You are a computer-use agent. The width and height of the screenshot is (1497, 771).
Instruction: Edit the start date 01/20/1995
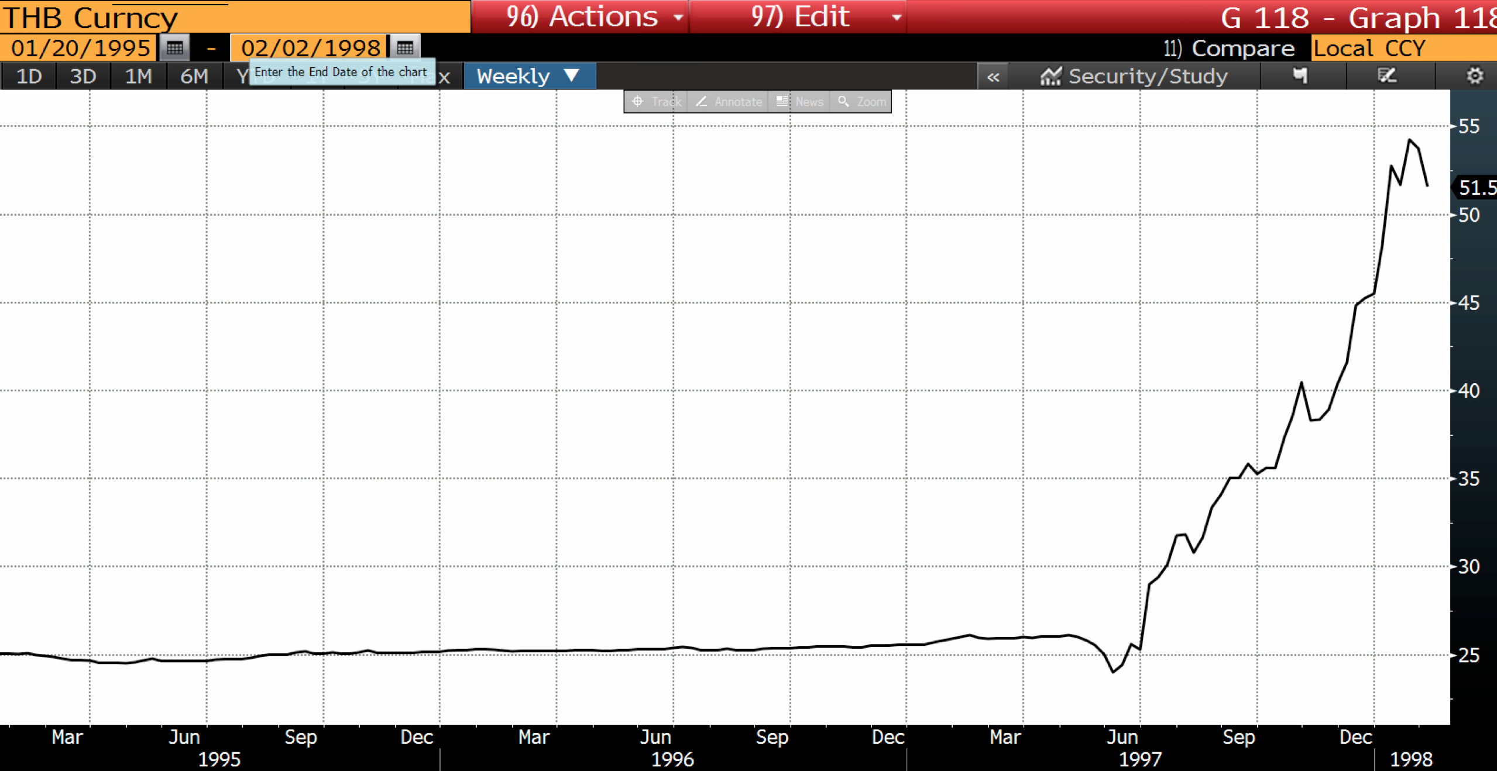[79, 48]
